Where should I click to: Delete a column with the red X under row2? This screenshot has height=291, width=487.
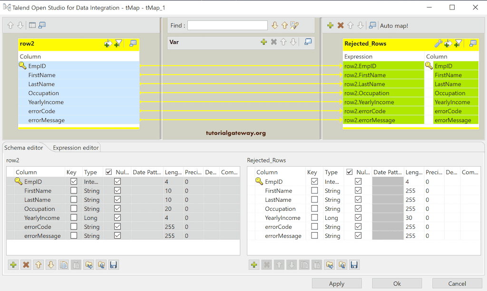tap(26, 264)
